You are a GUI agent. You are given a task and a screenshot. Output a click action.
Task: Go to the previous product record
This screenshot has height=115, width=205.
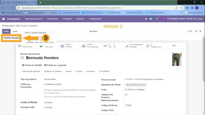tap(196, 31)
